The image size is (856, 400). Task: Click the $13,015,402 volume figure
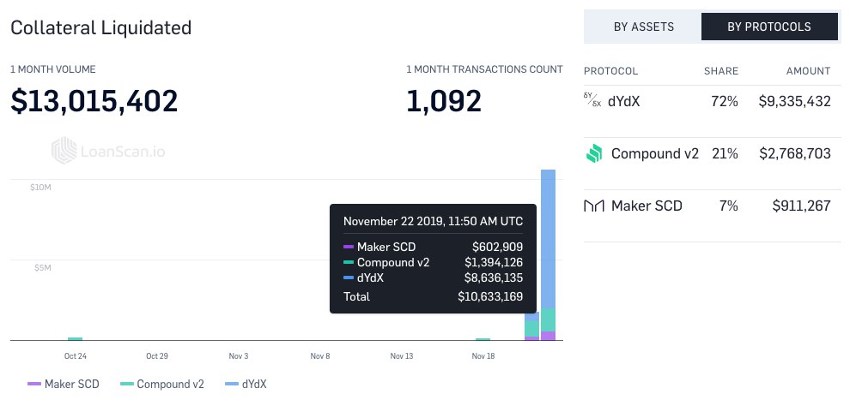(94, 101)
